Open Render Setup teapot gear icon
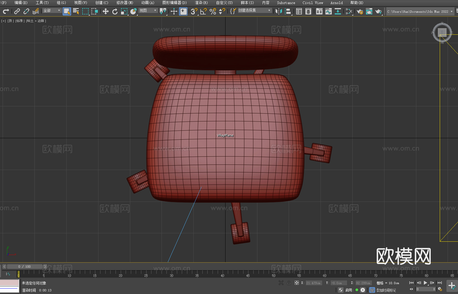 [x=360, y=11]
